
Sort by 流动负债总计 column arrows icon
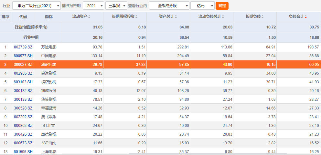pos(223,17)
